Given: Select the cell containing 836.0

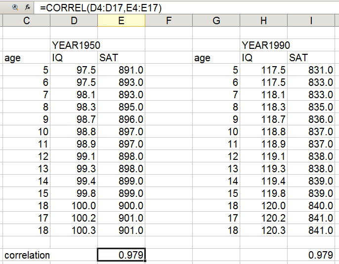Looking at the screenshot, I should click(x=311, y=119).
